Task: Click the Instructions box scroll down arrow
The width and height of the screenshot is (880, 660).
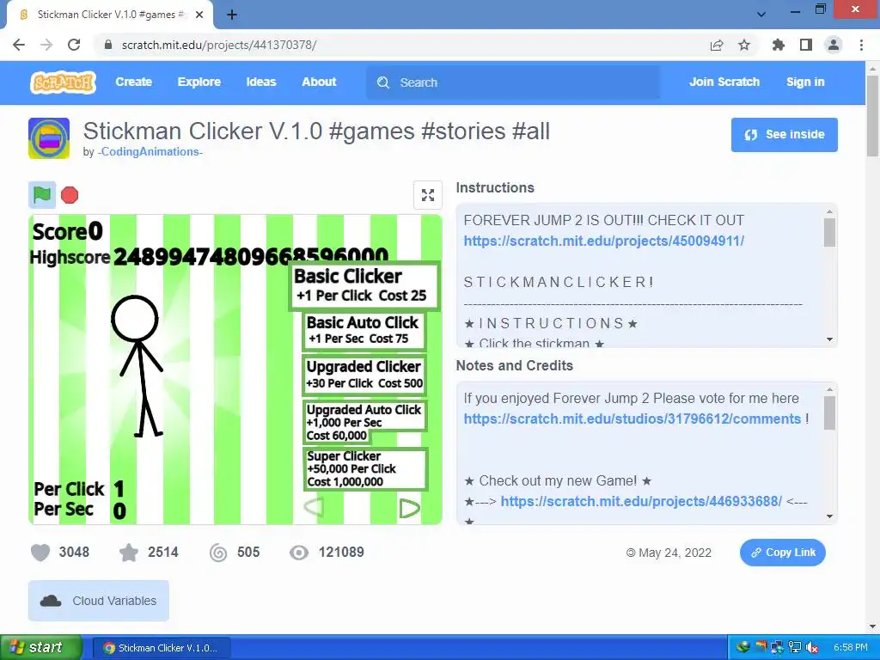Action: [x=829, y=339]
